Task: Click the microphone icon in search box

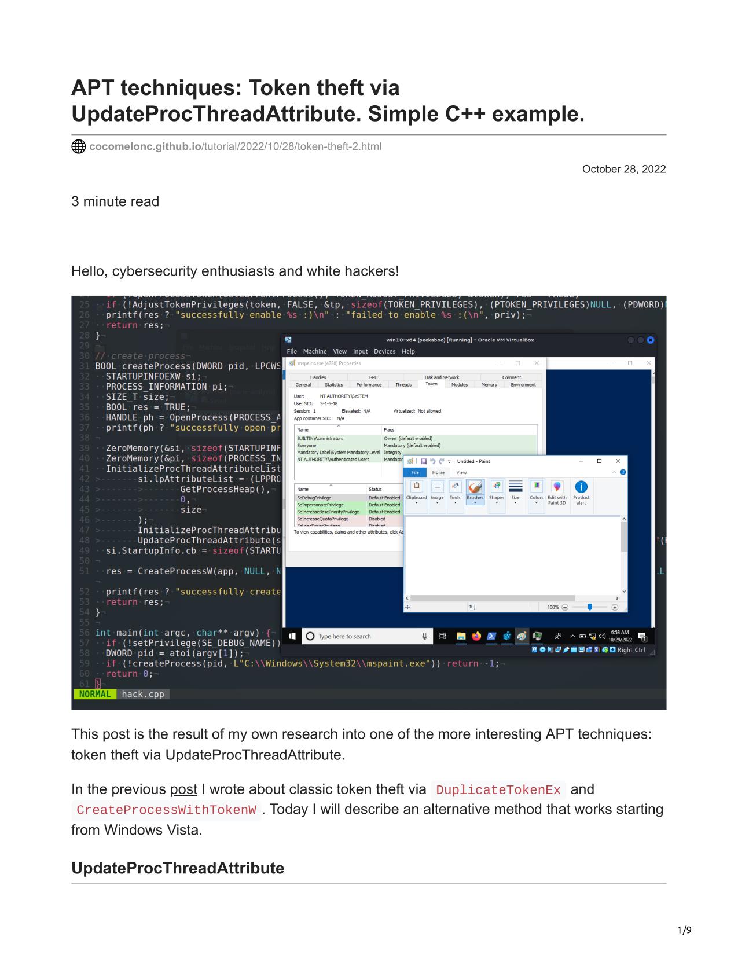Action: pos(424,636)
